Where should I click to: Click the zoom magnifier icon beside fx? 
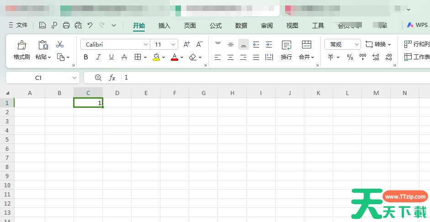98,78
